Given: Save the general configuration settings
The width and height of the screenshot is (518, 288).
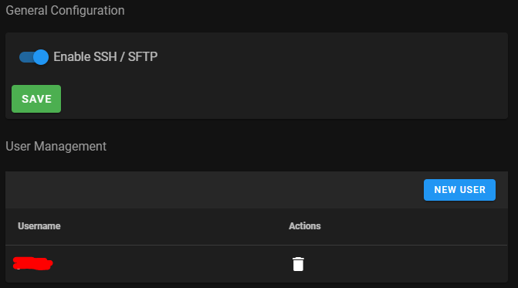Looking at the screenshot, I should [x=36, y=99].
